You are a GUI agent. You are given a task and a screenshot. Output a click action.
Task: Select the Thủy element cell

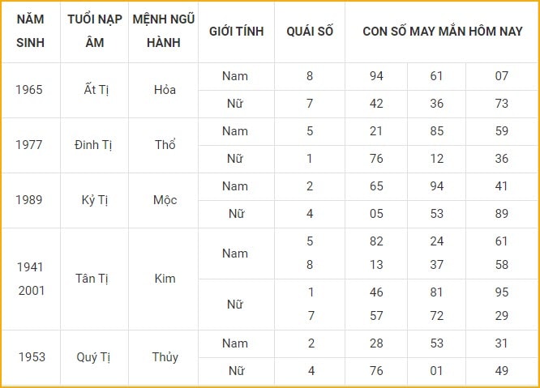(164, 357)
